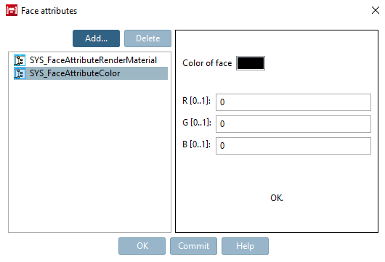This screenshot has width=385, height=262.
Task: Click the Delete button
Action: (x=147, y=38)
